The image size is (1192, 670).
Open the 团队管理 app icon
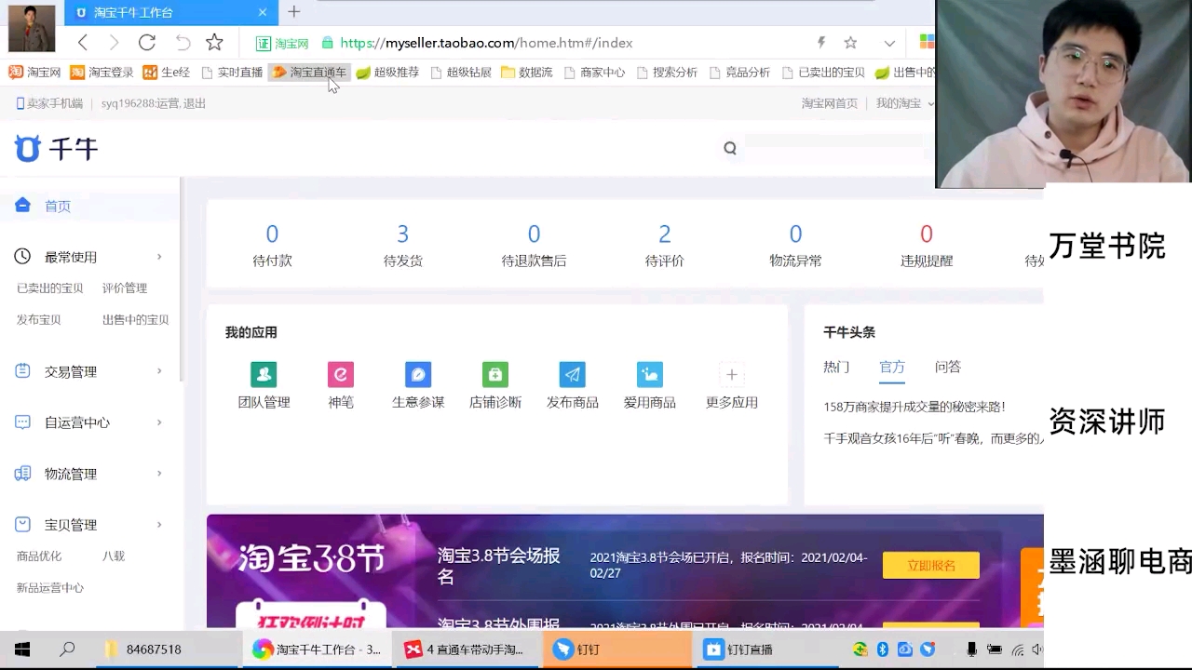[x=264, y=374]
